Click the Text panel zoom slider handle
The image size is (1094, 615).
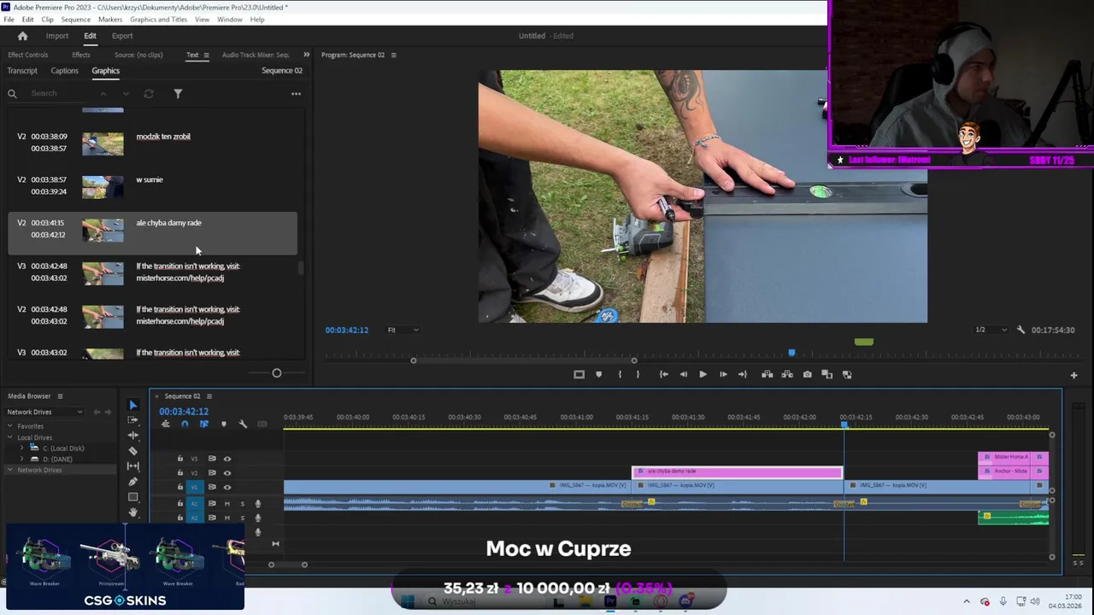pyautogui.click(x=276, y=373)
